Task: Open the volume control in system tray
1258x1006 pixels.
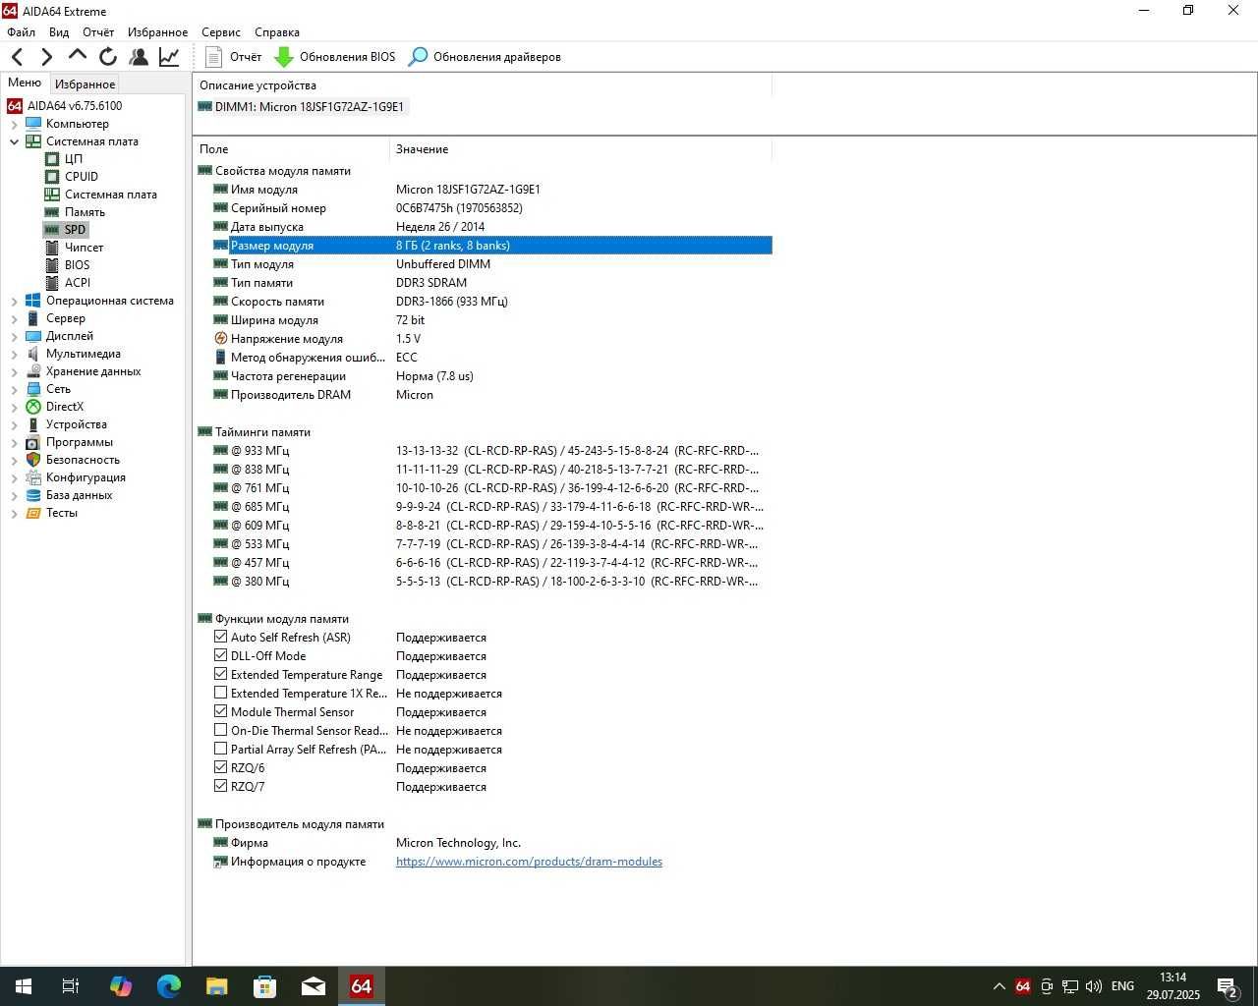Action: [x=1094, y=986]
